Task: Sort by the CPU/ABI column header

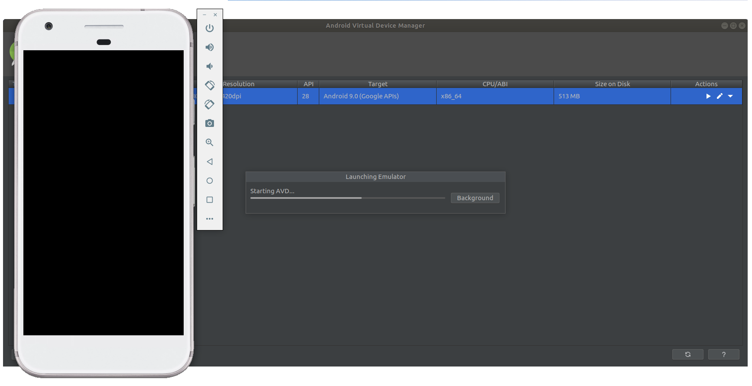Action: click(495, 84)
